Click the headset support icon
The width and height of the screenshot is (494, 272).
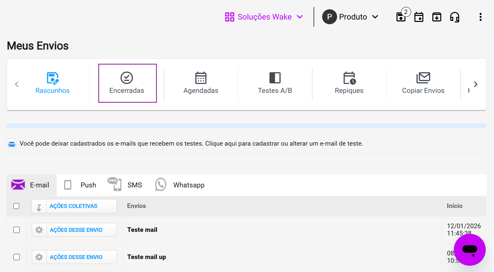coord(455,17)
